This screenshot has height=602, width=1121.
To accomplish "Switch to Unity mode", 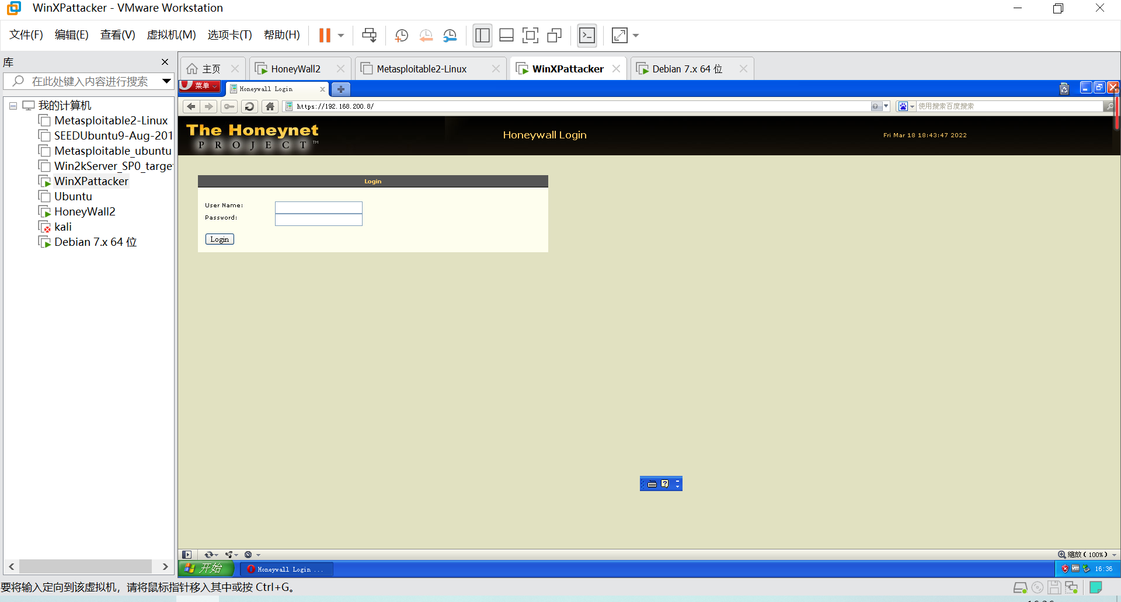I will (x=554, y=36).
